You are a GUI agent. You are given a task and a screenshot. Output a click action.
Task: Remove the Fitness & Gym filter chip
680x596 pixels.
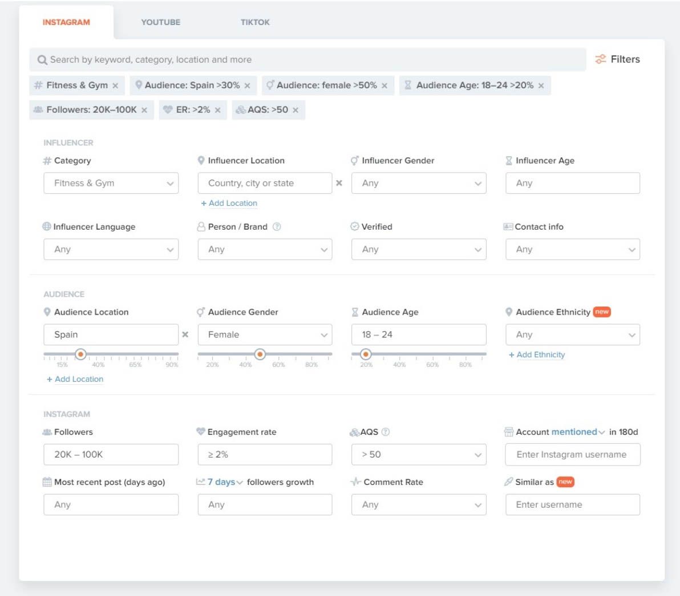click(116, 85)
